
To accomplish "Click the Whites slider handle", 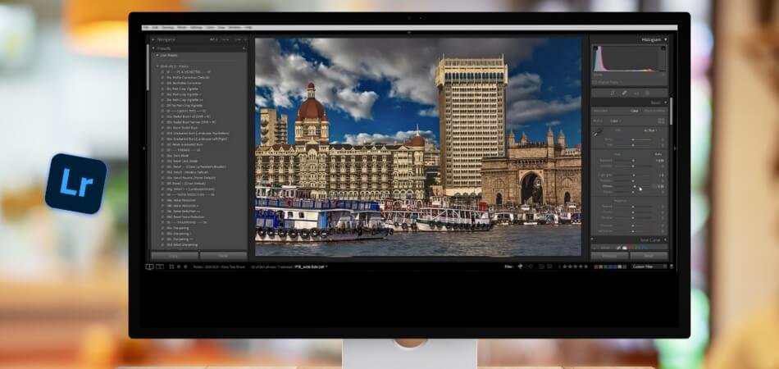I will pyautogui.click(x=635, y=187).
